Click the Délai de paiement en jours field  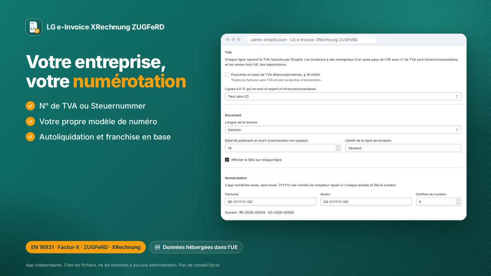point(283,148)
